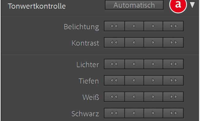Decrease Kontrast by a large step
This screenshot has height=121, width=200.
click(x=114, y=42)
